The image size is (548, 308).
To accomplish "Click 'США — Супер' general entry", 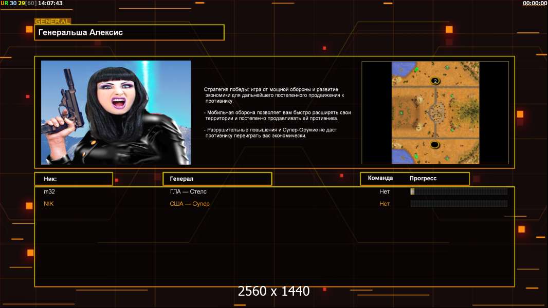I will [190, 204].
